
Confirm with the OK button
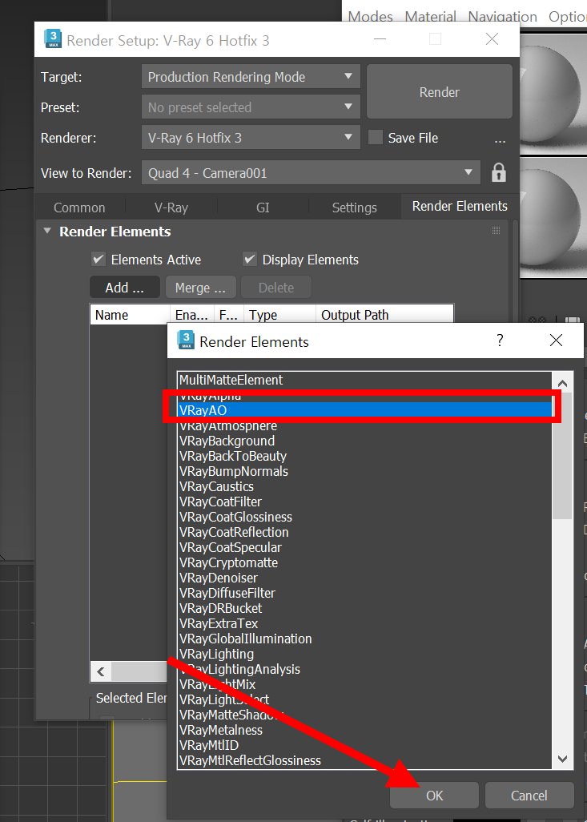point(435,796)
